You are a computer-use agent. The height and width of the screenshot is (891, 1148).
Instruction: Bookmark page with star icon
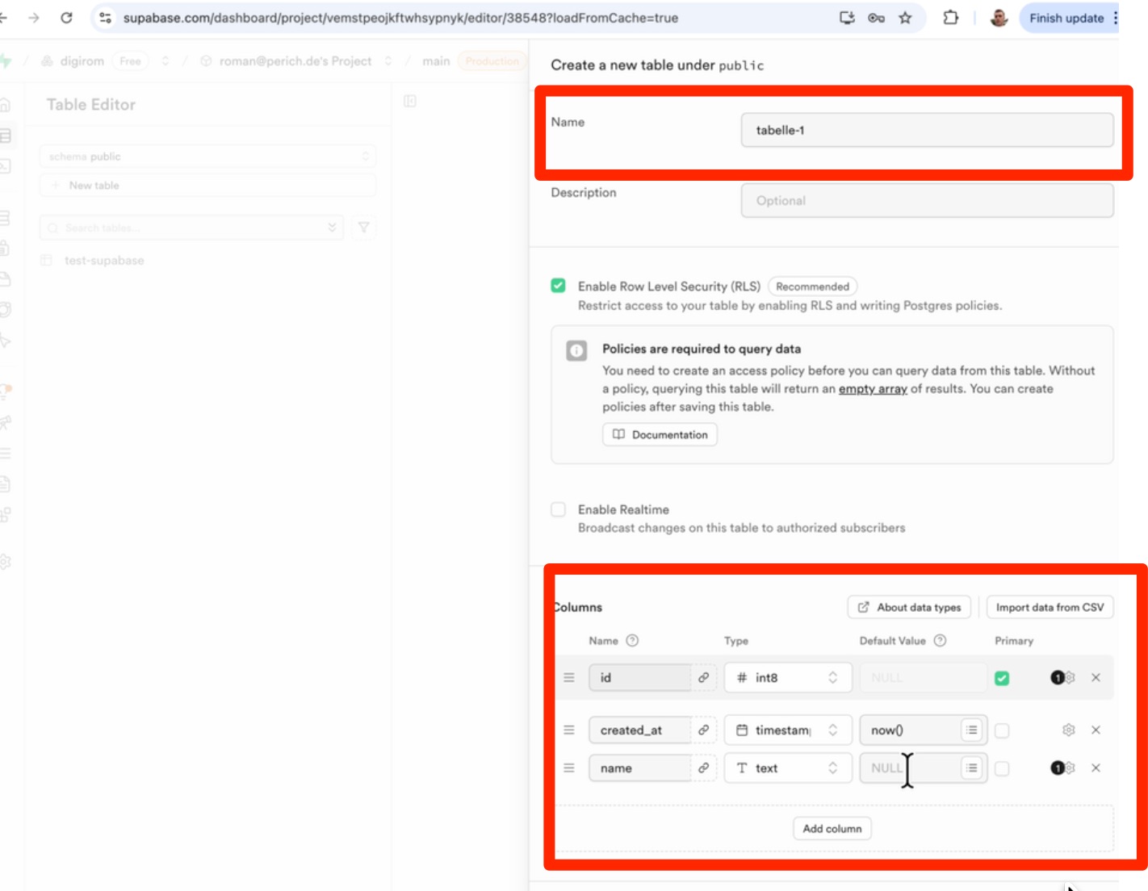point(905,18)
